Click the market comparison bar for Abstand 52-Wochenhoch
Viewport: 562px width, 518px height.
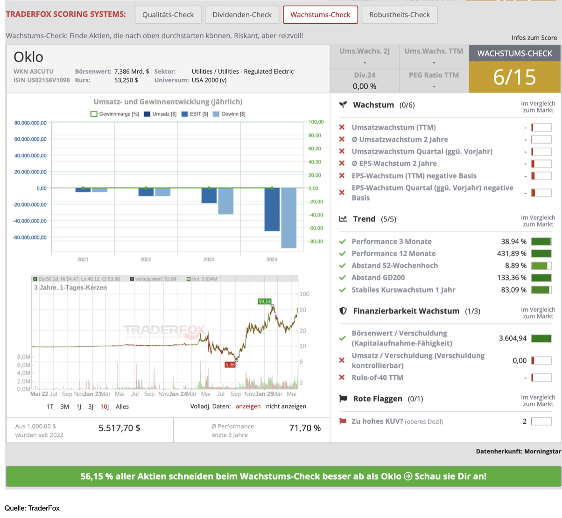coord(541,266)
